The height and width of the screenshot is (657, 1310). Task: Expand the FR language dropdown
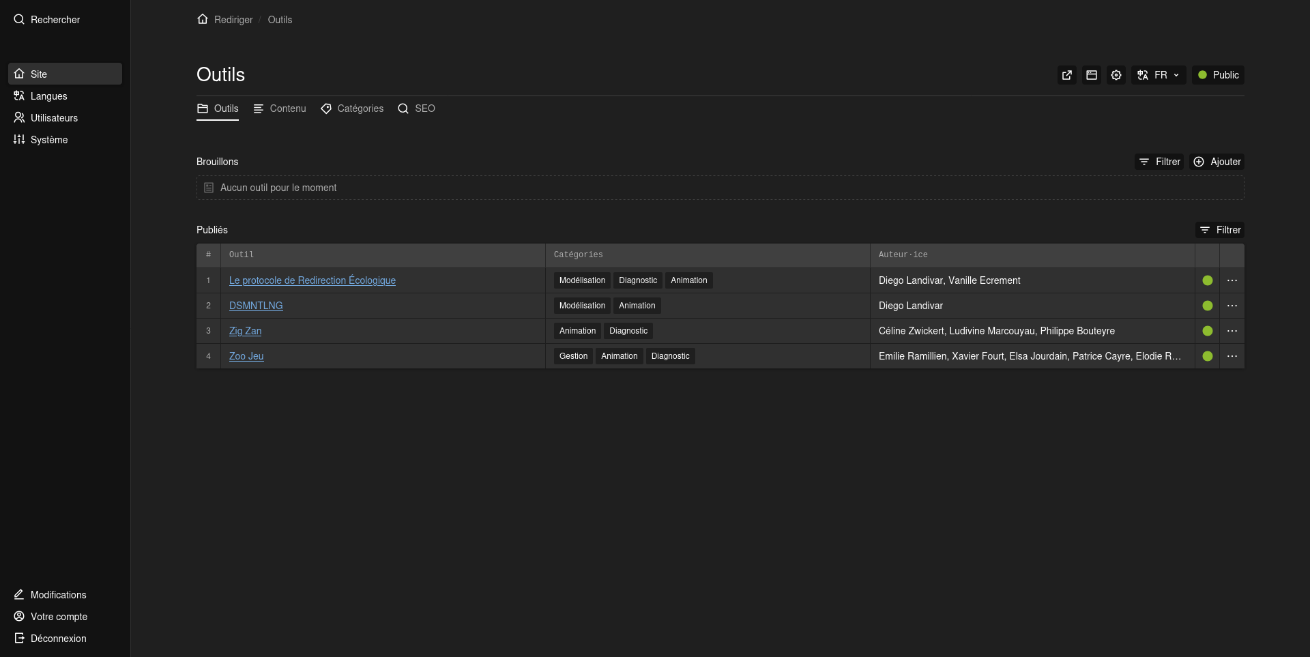(x=1159, y=75)
